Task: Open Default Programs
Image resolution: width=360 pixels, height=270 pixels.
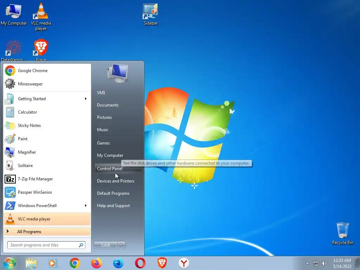Action: tap(118, 193)
